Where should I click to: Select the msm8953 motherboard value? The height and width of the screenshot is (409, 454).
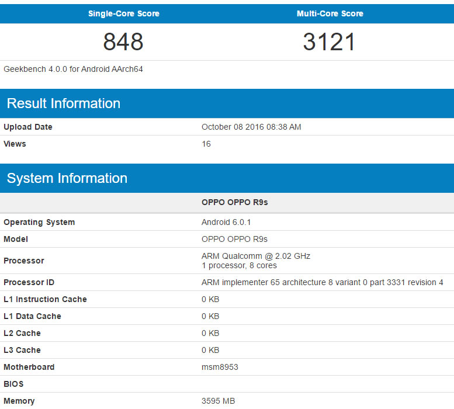tap(220, 367)
